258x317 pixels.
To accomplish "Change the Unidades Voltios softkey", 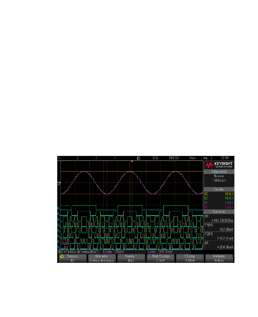I will point(219,258).
